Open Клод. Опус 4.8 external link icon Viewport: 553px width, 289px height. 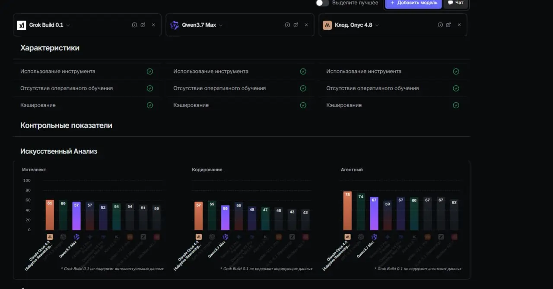click(449, 25)
